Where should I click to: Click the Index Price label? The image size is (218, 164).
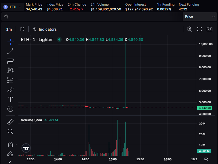pos(55,5)
